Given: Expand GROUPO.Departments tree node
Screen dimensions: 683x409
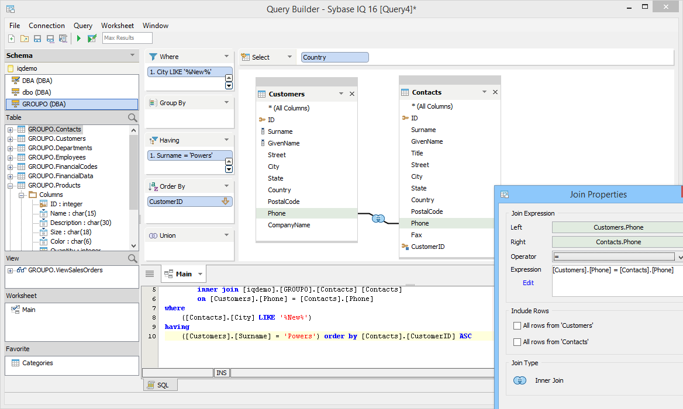Looking at the screenshot, I should pyautogui.click(x=10, y=148).
